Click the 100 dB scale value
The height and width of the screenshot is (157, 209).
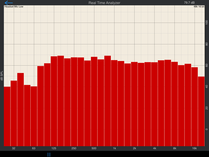[x=207, y=22]
